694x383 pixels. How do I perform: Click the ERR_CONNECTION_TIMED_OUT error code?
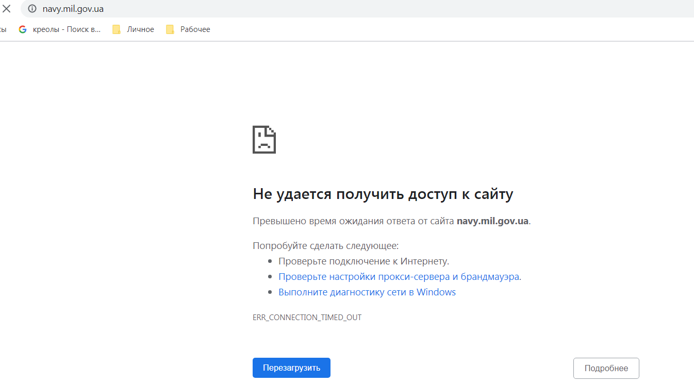(x=307, y=317)
